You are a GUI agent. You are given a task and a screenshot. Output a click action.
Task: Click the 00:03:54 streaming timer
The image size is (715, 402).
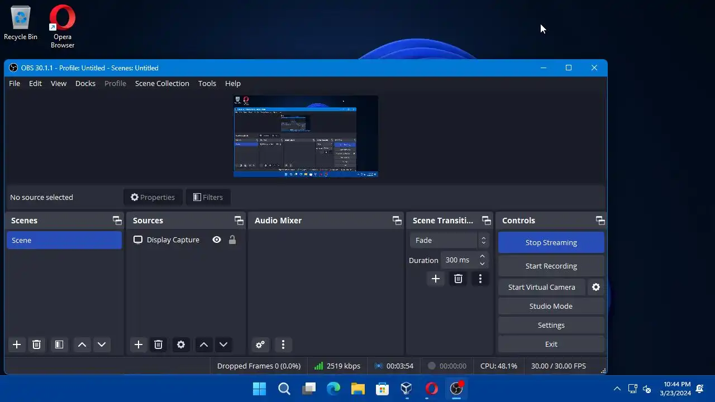394,366
